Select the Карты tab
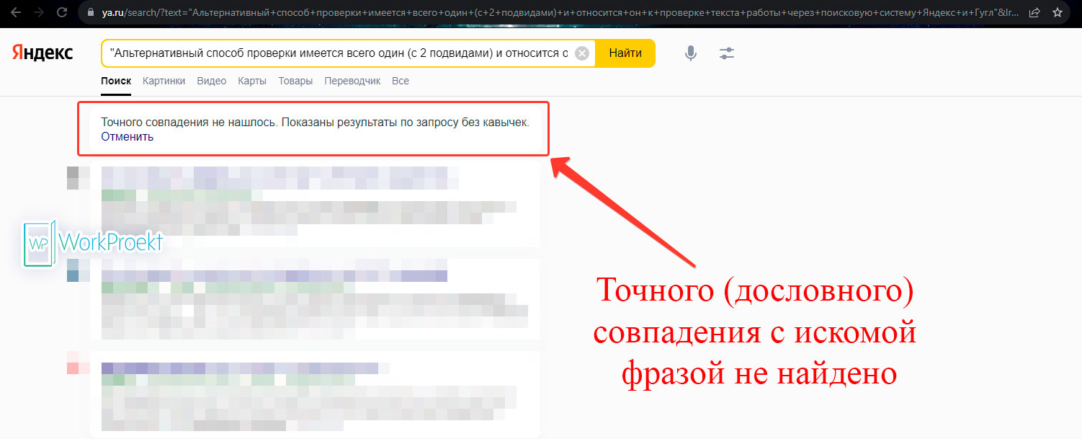The height and width of the screenshot is (439, 1082). 252,81
